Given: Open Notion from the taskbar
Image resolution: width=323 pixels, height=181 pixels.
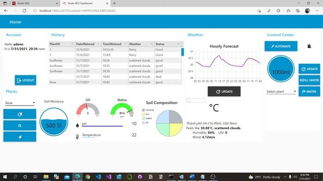Looking at the screenshot, I should point(150,176).
